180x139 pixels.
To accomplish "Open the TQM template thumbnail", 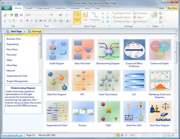I will pos(109,112).
